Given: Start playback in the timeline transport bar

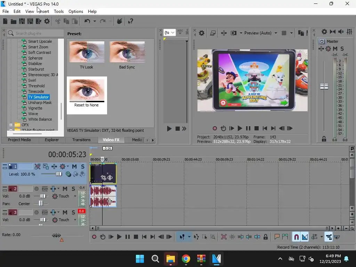Looking at the screenshot, I should [x=119, y=237].
